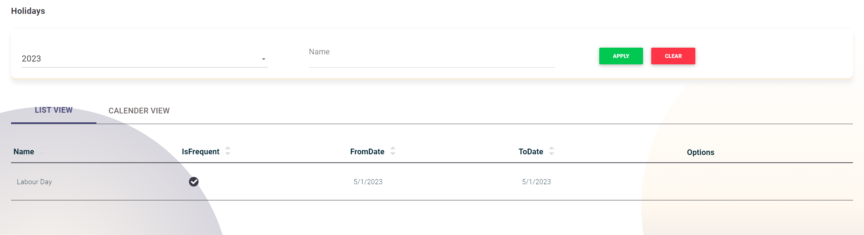Toggle the IsFrequent checkmark for Labour Day
Image resolution: width=864 pixels, height=235 pixels.
193,182
